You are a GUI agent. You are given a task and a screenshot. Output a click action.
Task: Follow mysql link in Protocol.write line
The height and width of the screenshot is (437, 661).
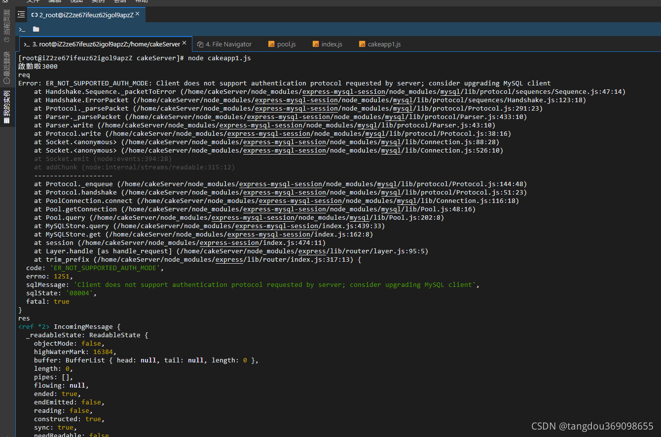tap(375, 134)
